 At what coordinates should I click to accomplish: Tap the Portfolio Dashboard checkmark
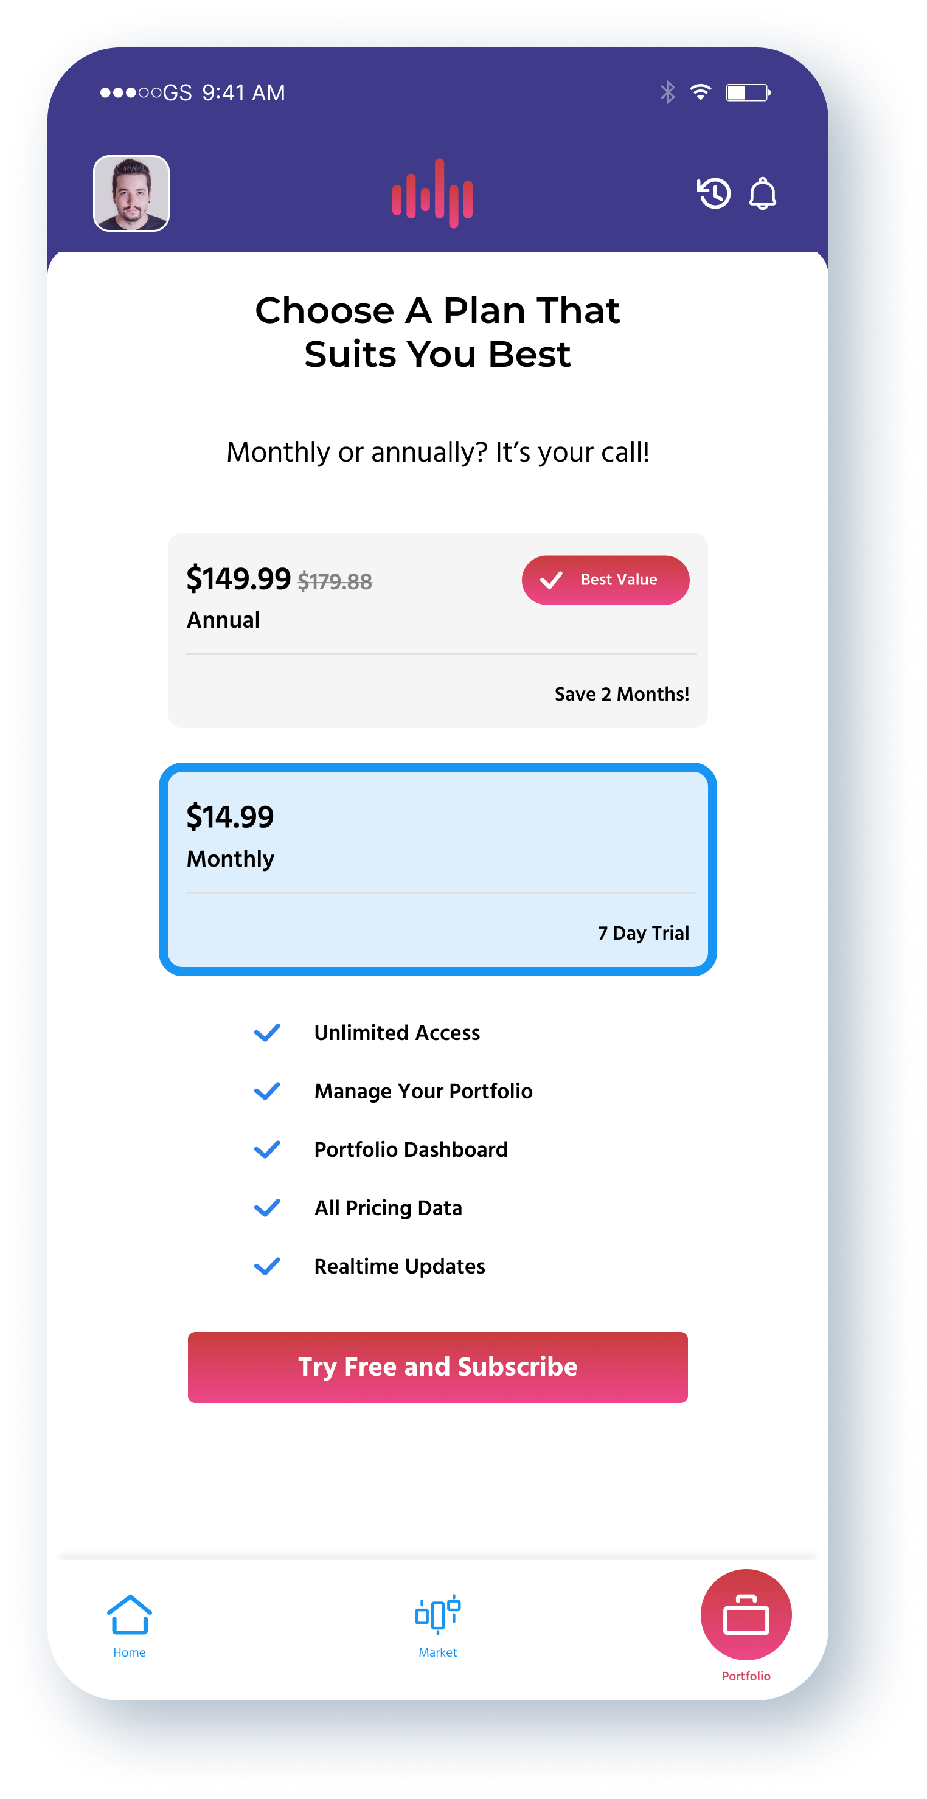[x=267, y=1149]
